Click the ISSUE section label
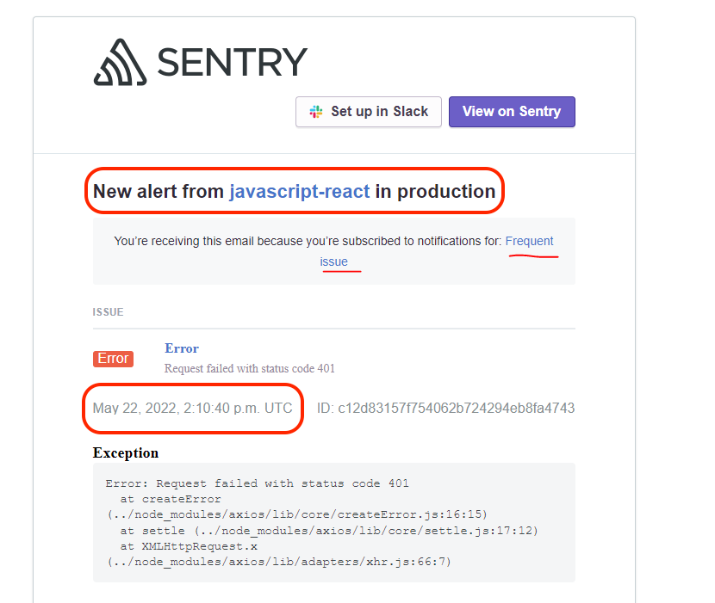Image resolution: width=715 pixels, height=603 pixels. click(108, 312)
